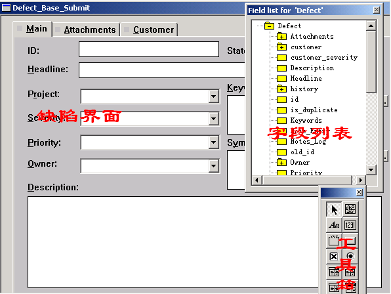Open the Priority dropdown arrow
This screenshot has width=391, height=294.
pyautogui.click(x=214, y=142)
